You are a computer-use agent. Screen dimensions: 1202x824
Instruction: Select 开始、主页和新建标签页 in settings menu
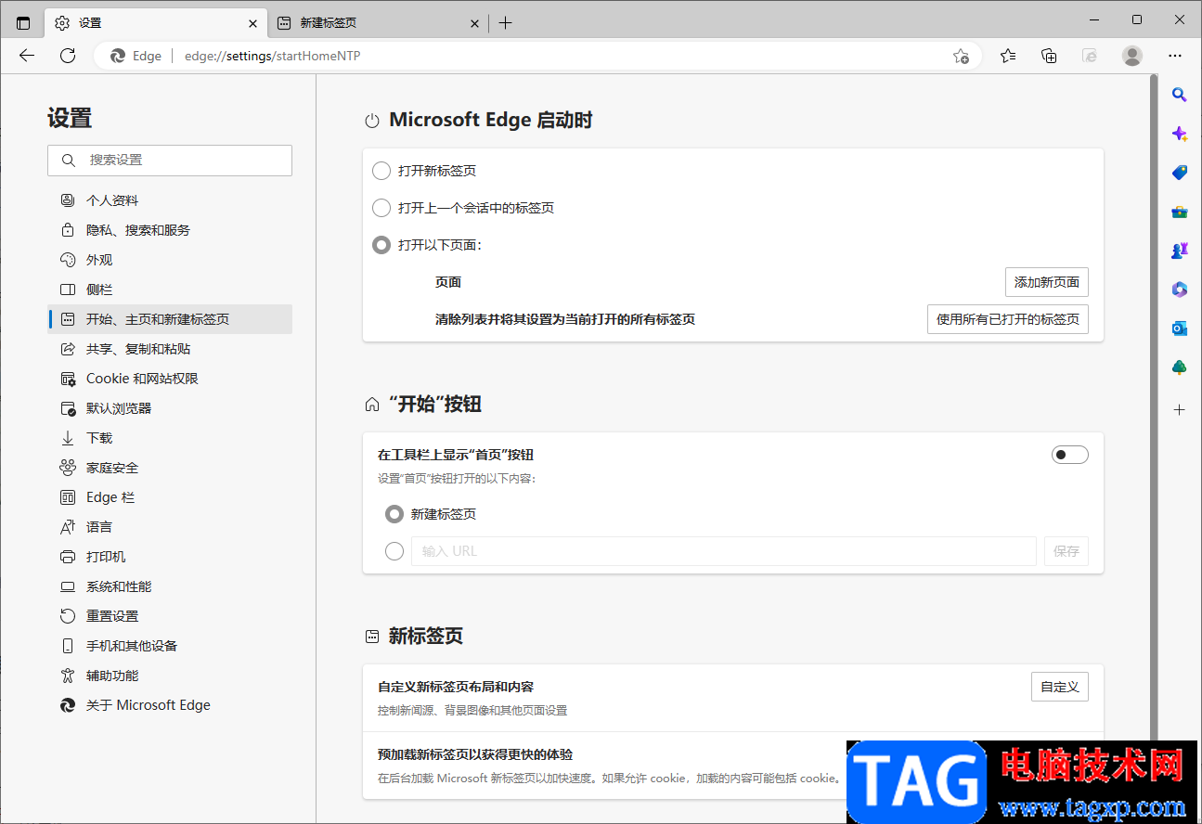pyautogui.click(x=170, y=319)
